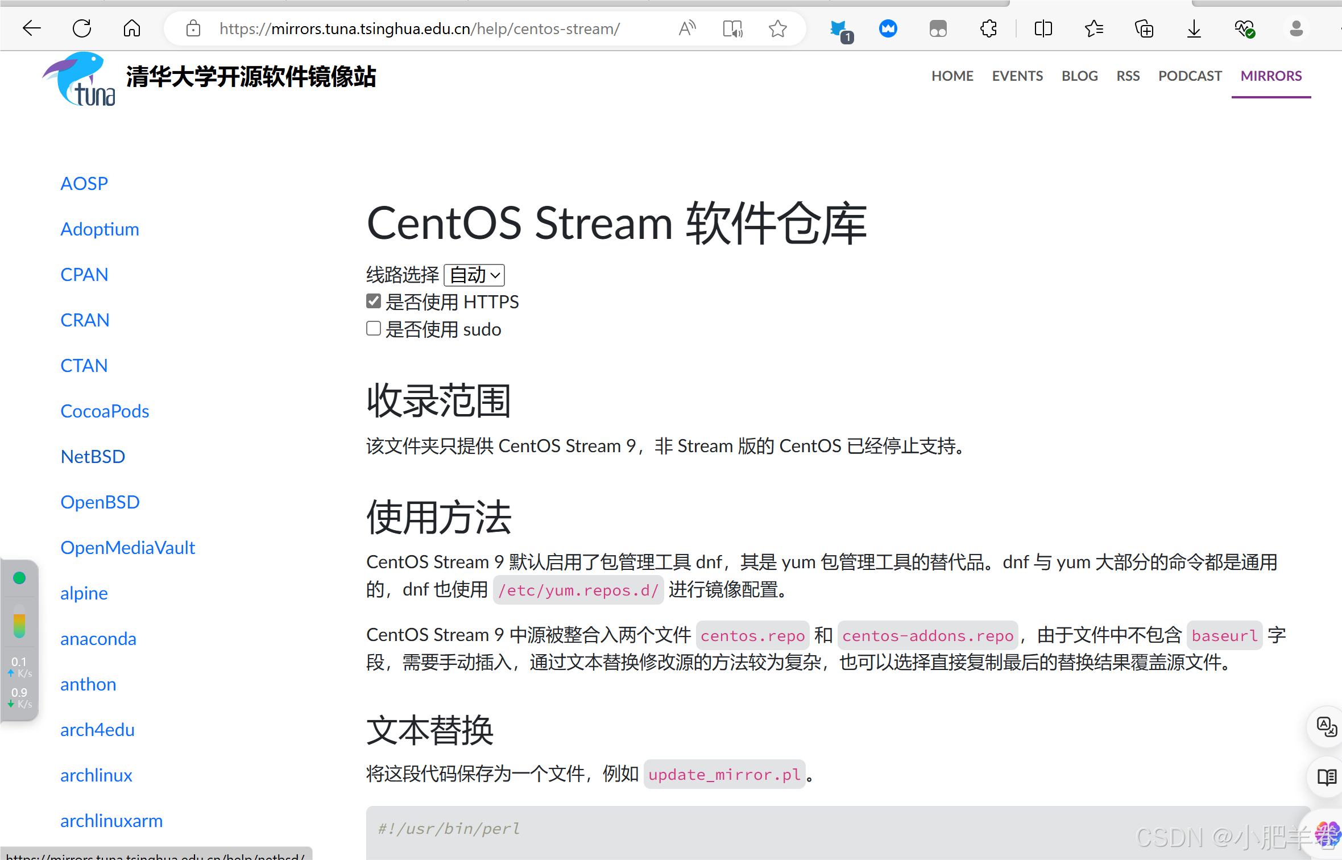
Task: Switch to the BLOG navigation item
Action: click(1079, 76)
